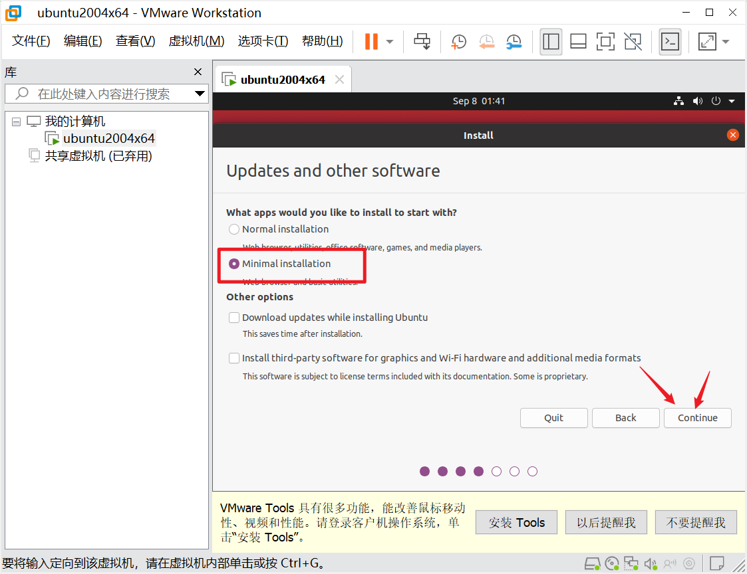
Task: Toggle the library sidebar view icon
Action: 551,42
